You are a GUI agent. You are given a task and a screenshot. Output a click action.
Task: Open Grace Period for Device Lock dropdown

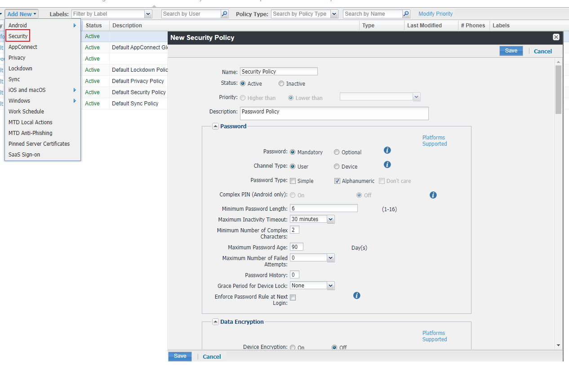pos(330,286)
